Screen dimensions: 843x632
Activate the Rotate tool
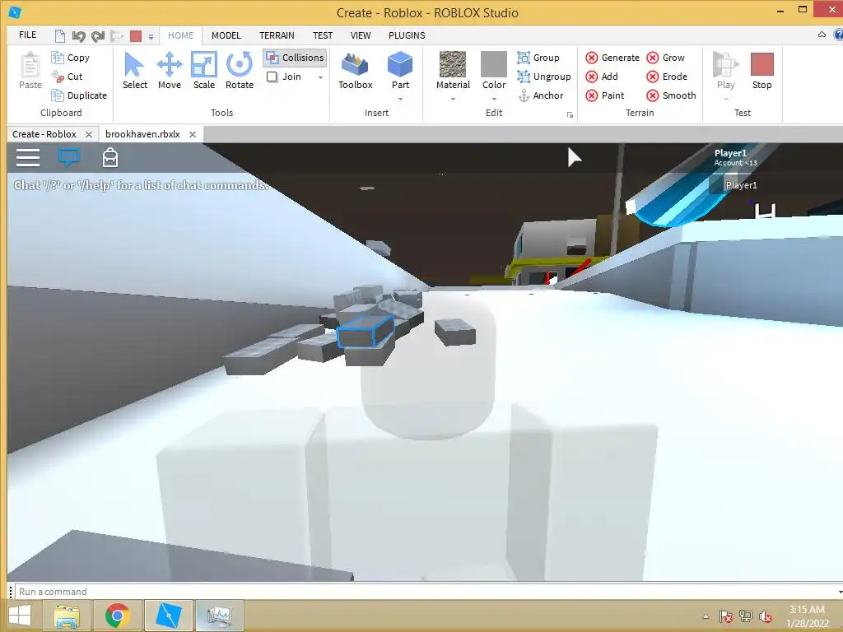coord(240,71)
